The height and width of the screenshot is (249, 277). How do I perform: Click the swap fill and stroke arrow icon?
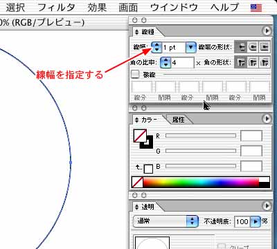tap(138, 167)
